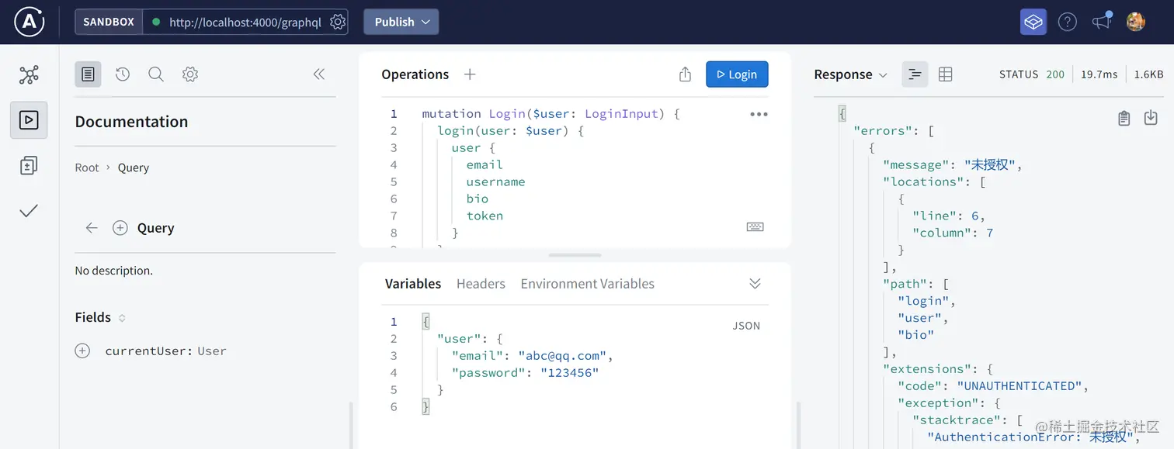Viewport: 1174px width, 449px height.
Task: Open the Response dropdown chevron
Action: 883,75
